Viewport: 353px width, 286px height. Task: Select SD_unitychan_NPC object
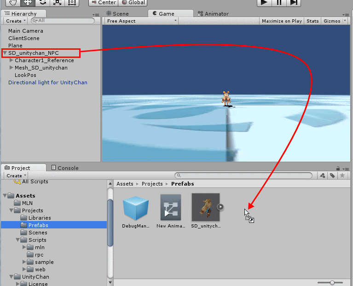(34, 53)
